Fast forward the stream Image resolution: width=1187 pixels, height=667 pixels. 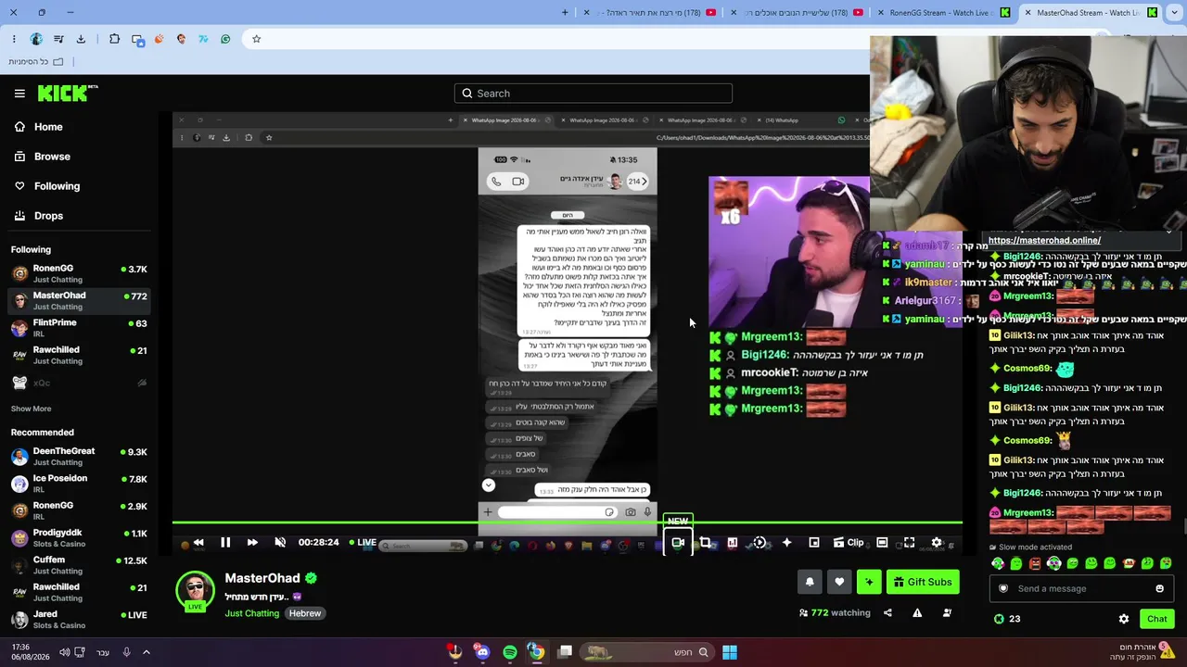[252, 543]
